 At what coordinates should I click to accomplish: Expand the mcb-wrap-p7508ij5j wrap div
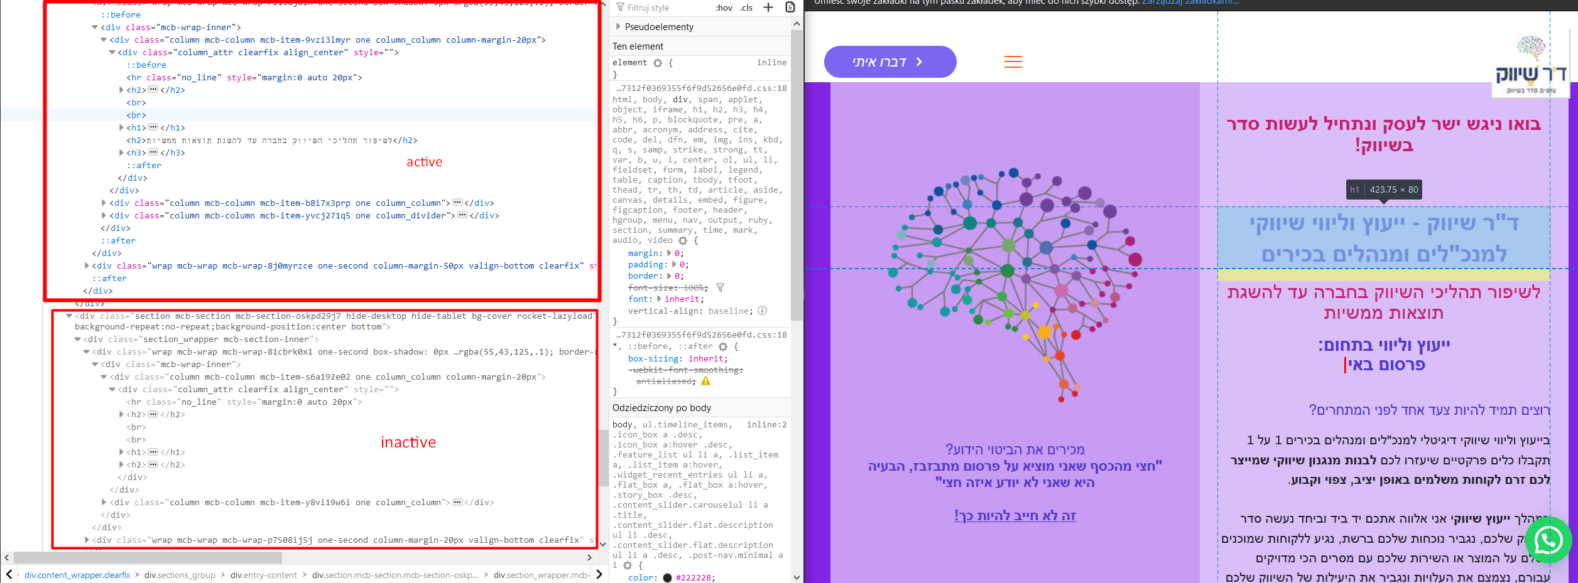87,540
